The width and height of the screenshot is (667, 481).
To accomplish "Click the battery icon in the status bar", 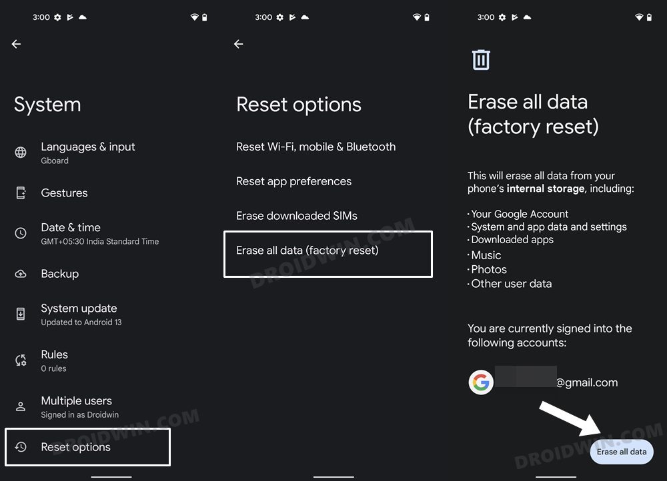I will coord(205,17).
